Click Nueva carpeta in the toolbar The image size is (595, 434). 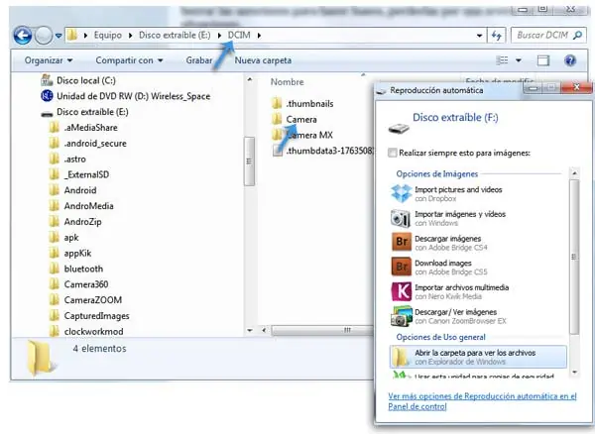point(263,60)
